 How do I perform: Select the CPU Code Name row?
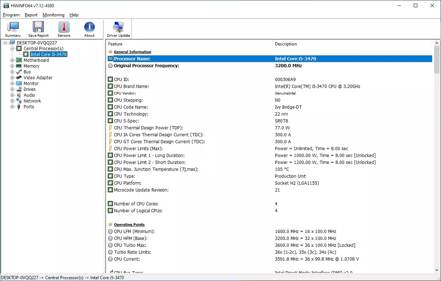click(269, 107)
